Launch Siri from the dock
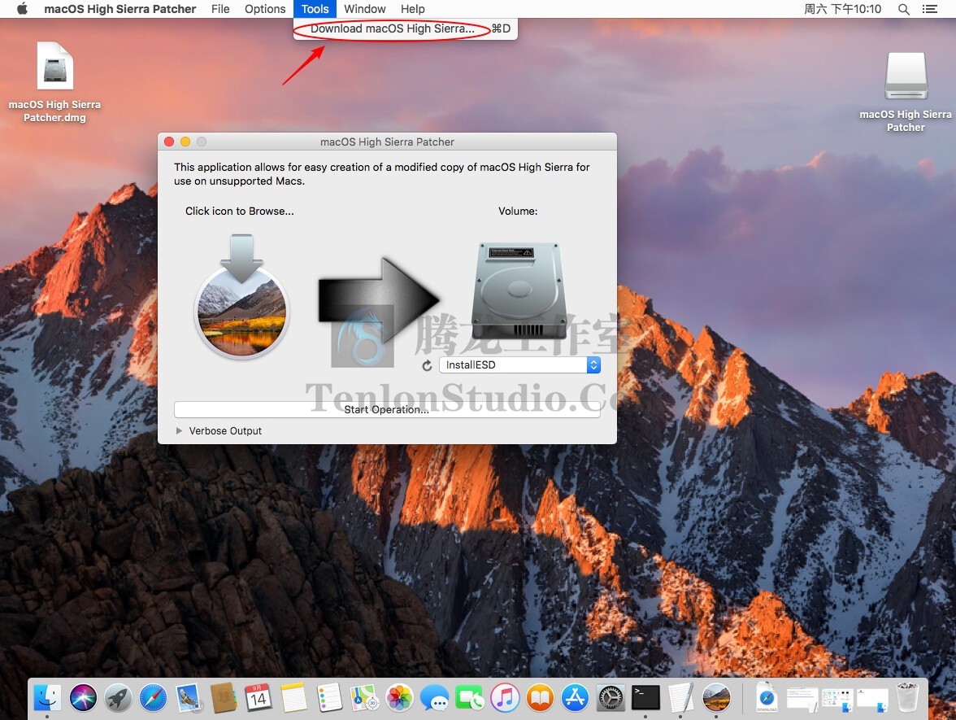This screenshot has height=720, width=956. point(83,697)
